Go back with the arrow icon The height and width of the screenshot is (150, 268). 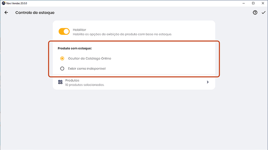6,12
